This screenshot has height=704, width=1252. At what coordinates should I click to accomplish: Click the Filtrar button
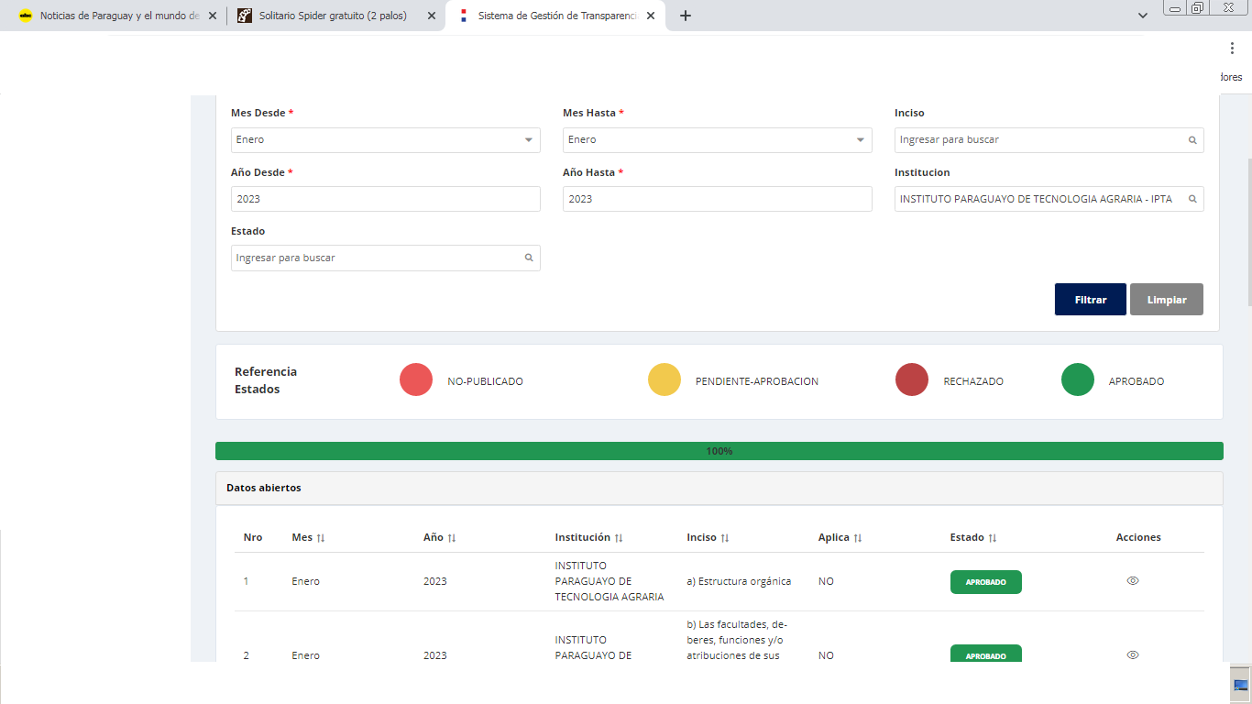(1091, 300)
